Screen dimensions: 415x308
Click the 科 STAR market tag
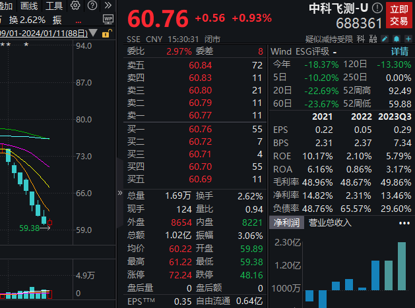[x=360, y=39]
